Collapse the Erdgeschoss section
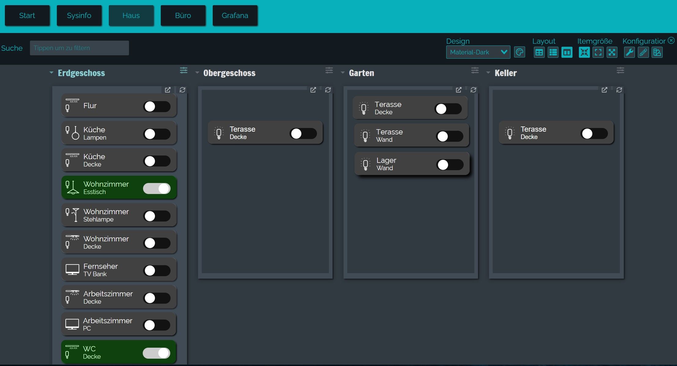This screenshot has height=366, width=677. click(51, 73)
